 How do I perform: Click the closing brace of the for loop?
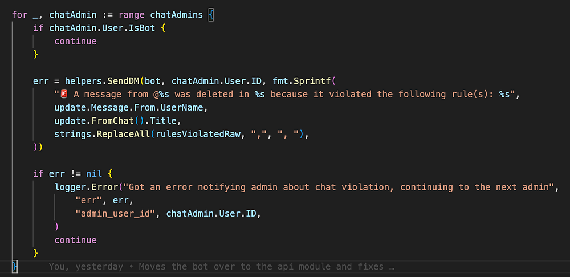(15, 266)
